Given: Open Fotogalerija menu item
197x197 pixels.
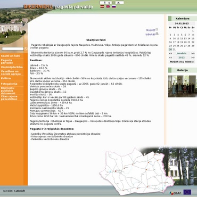Looking at the screenshot, I should coord(9,84).
